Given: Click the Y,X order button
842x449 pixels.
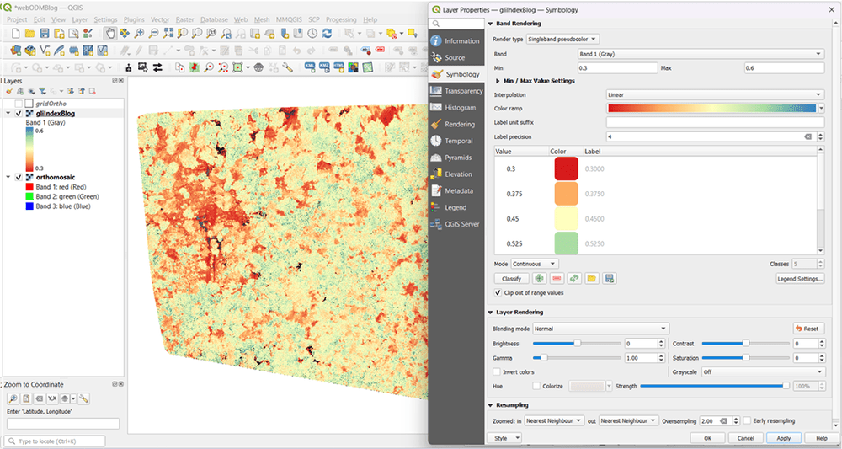Looking at the screenshot, I should click(51, 398).
